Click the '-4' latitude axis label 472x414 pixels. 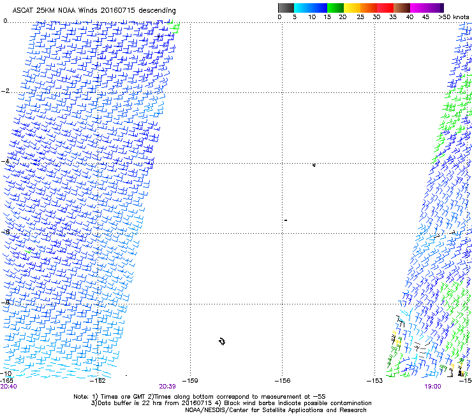click(x=5, y=161)
